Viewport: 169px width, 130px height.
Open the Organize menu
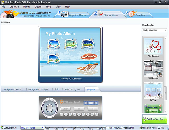point(14,7)
